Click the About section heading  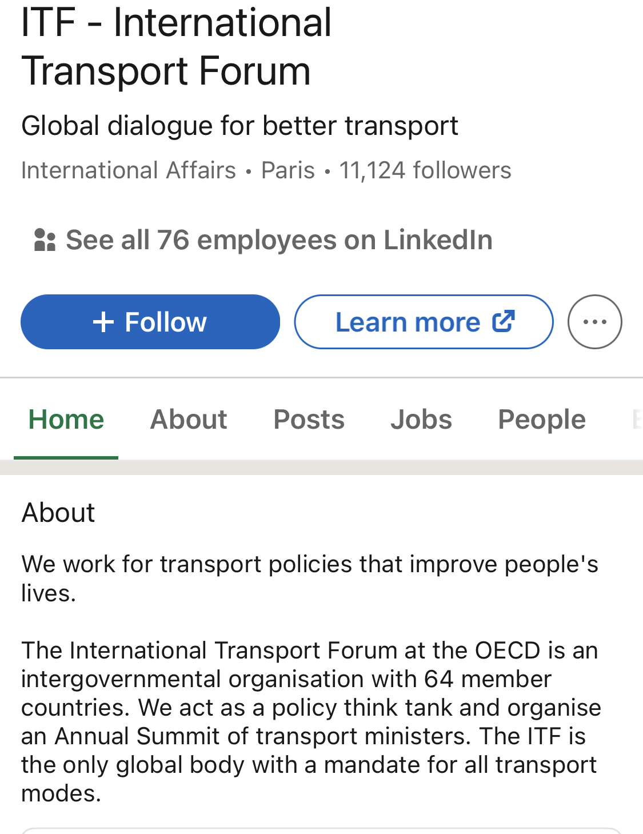click(58, 512)
